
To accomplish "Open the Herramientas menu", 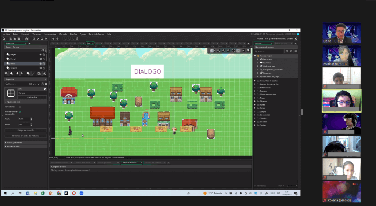I will pyautogui.click(x=50, y=34).
